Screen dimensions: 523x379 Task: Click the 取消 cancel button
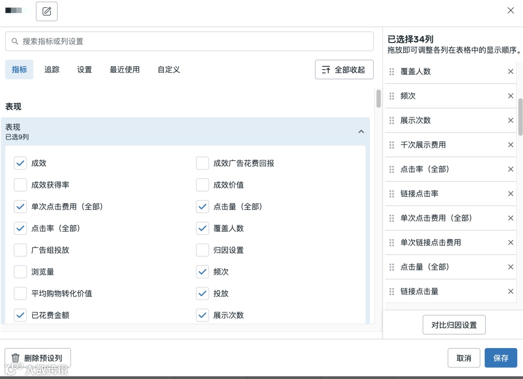click(x=463, y=358)
